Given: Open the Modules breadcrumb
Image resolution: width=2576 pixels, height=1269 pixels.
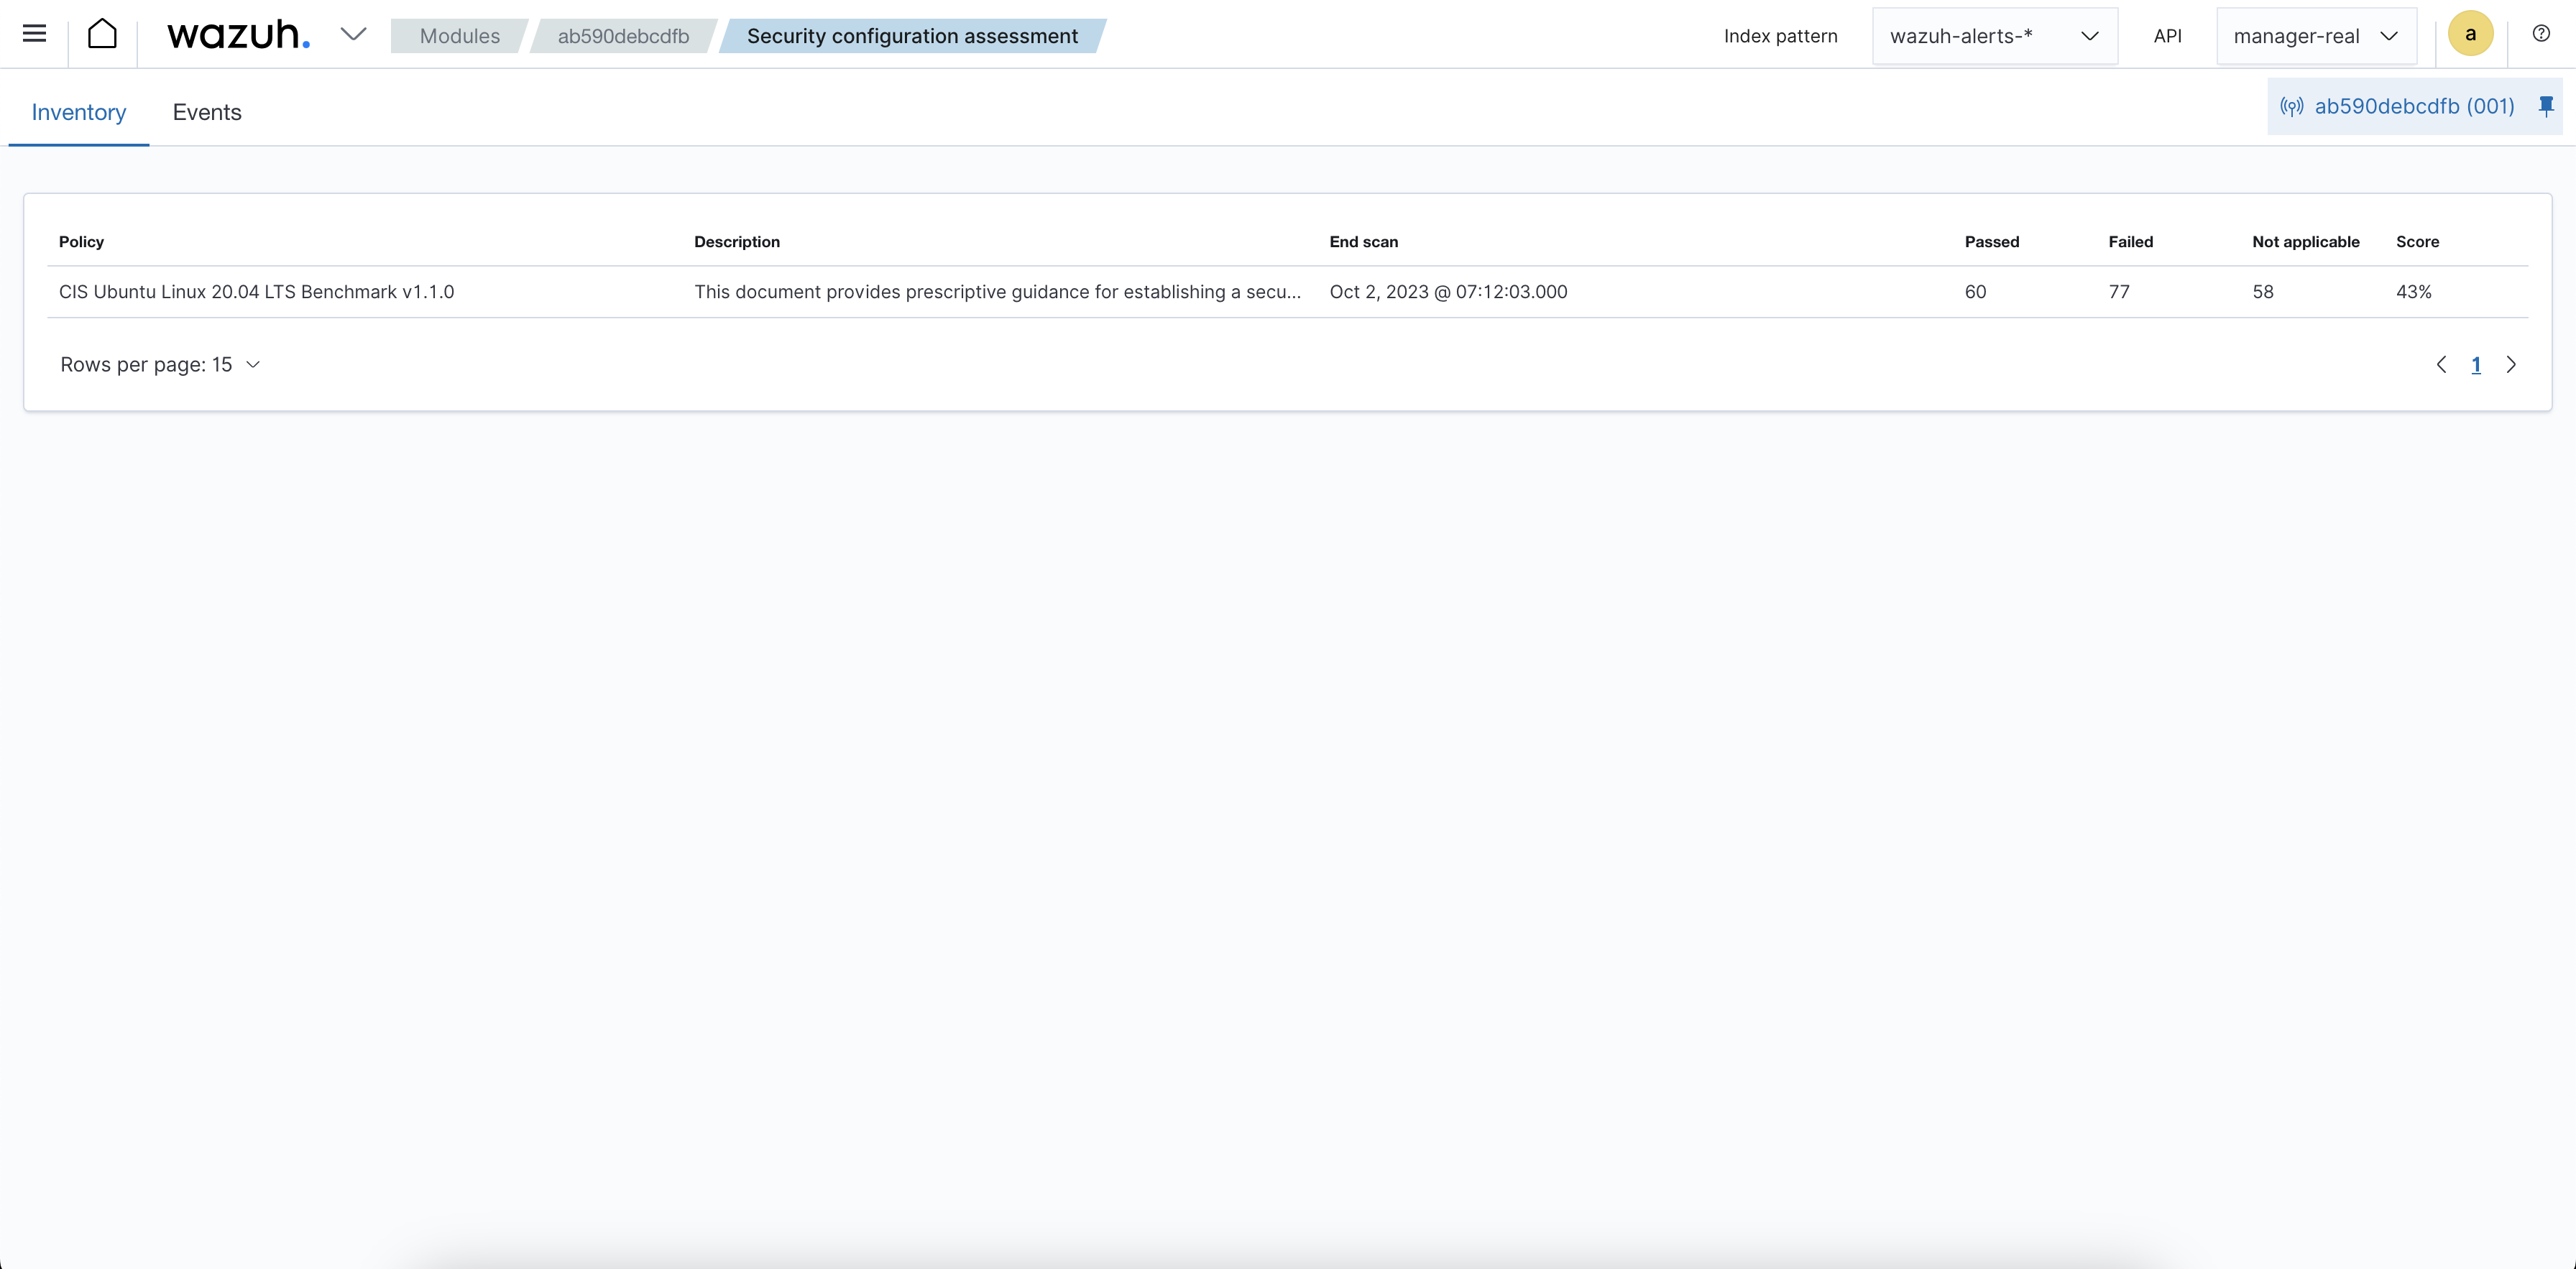Looking at the screenshot, I should 459,35.
